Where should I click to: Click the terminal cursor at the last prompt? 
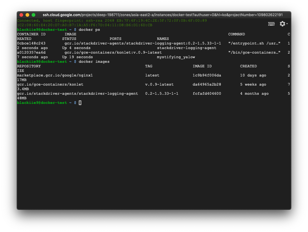(80, 103)
